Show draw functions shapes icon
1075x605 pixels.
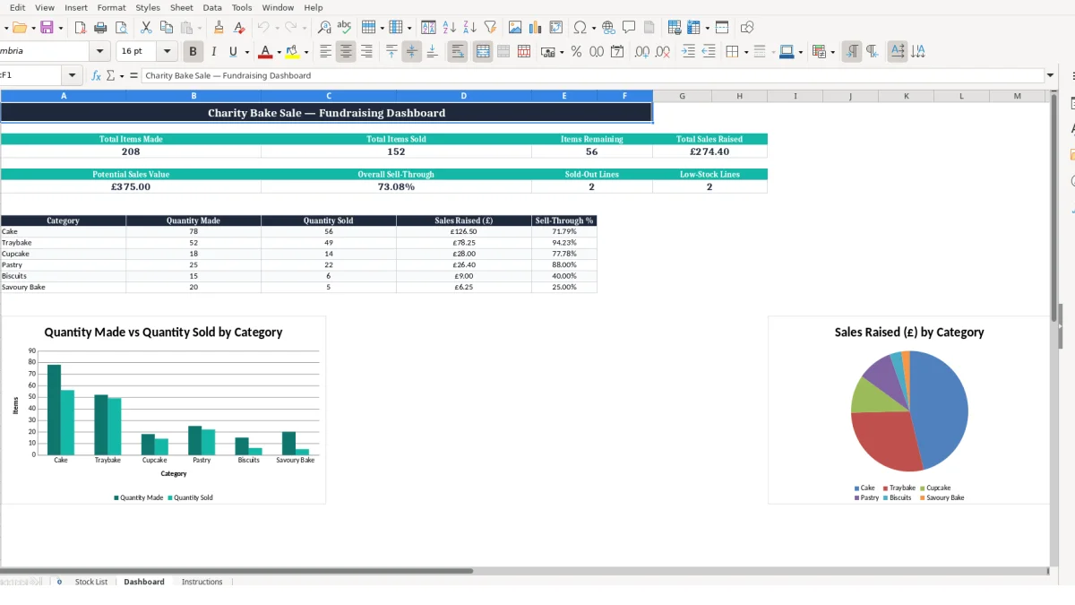click(747, 28)
